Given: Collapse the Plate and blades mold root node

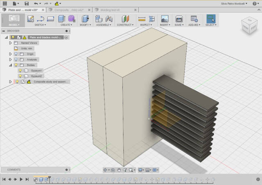Looking at the screenshot, I should [x=7, y=37].
